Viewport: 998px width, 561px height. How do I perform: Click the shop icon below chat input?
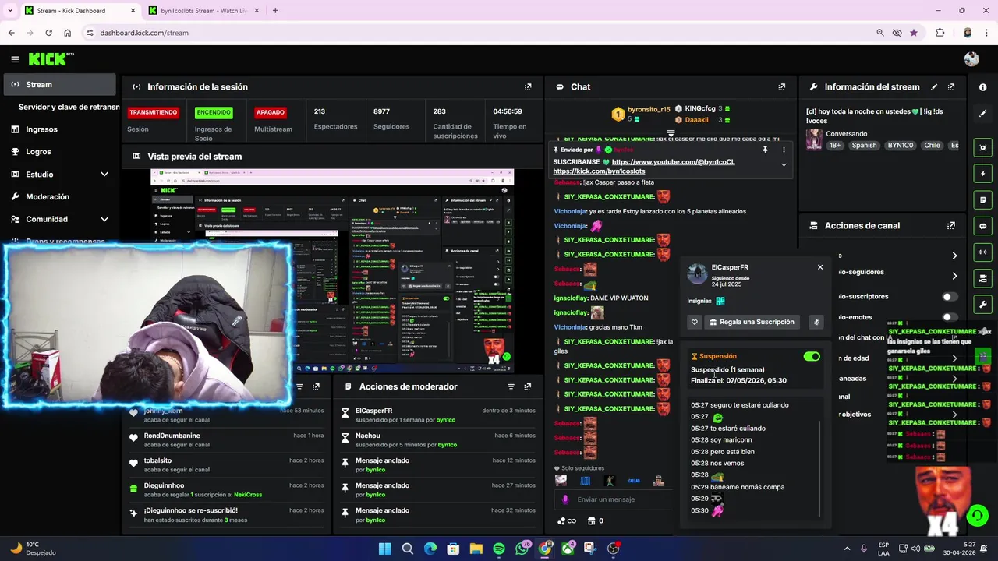[591, 521]
